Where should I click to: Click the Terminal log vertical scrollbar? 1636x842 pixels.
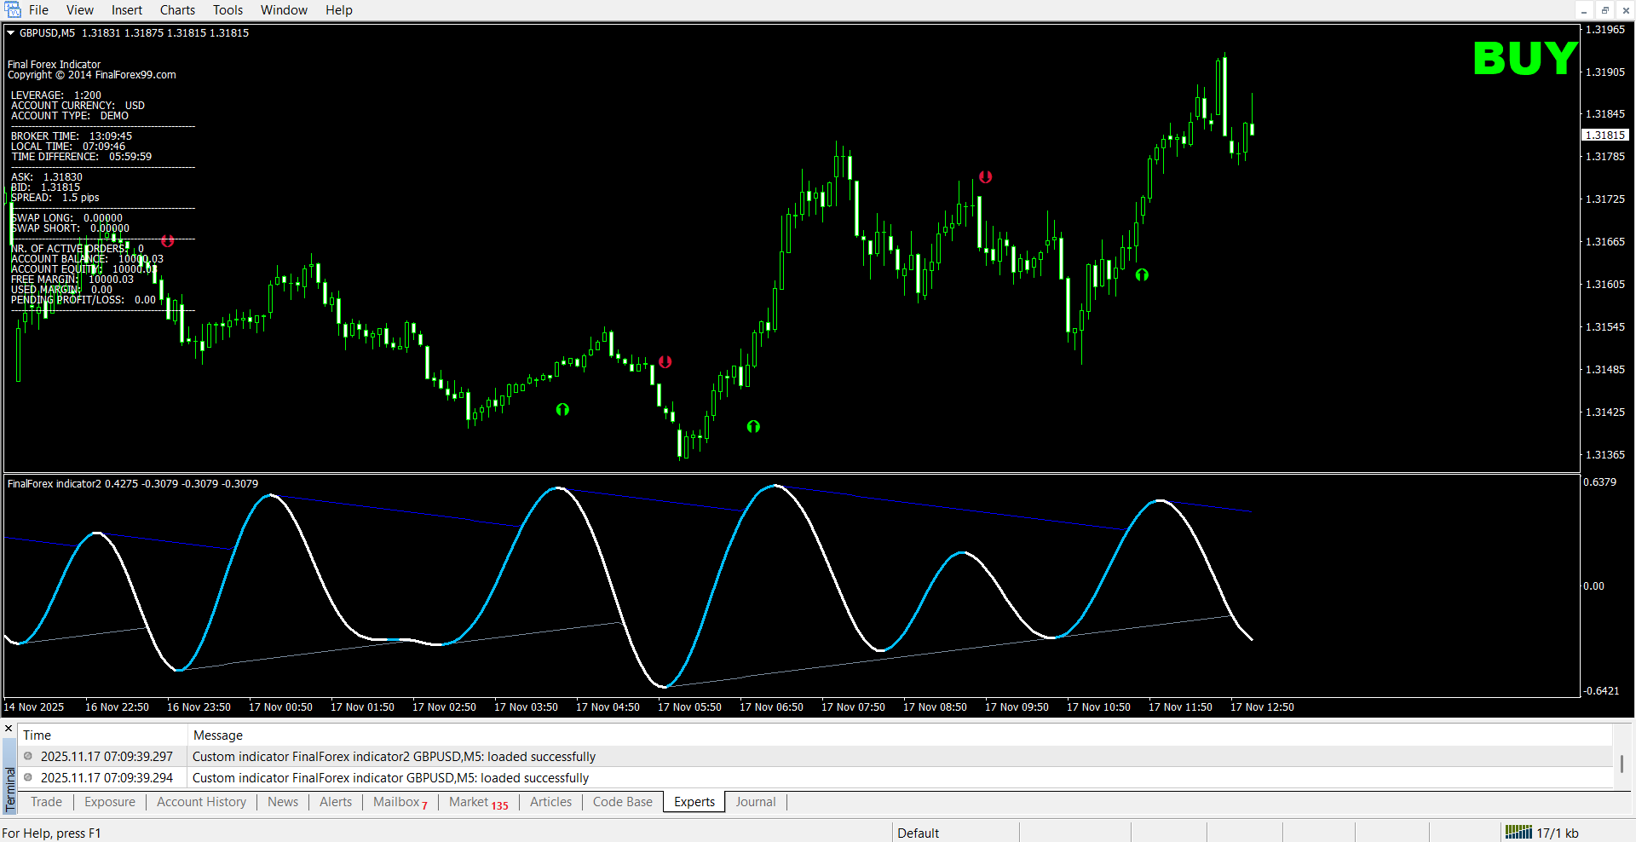pos(1622,764)
